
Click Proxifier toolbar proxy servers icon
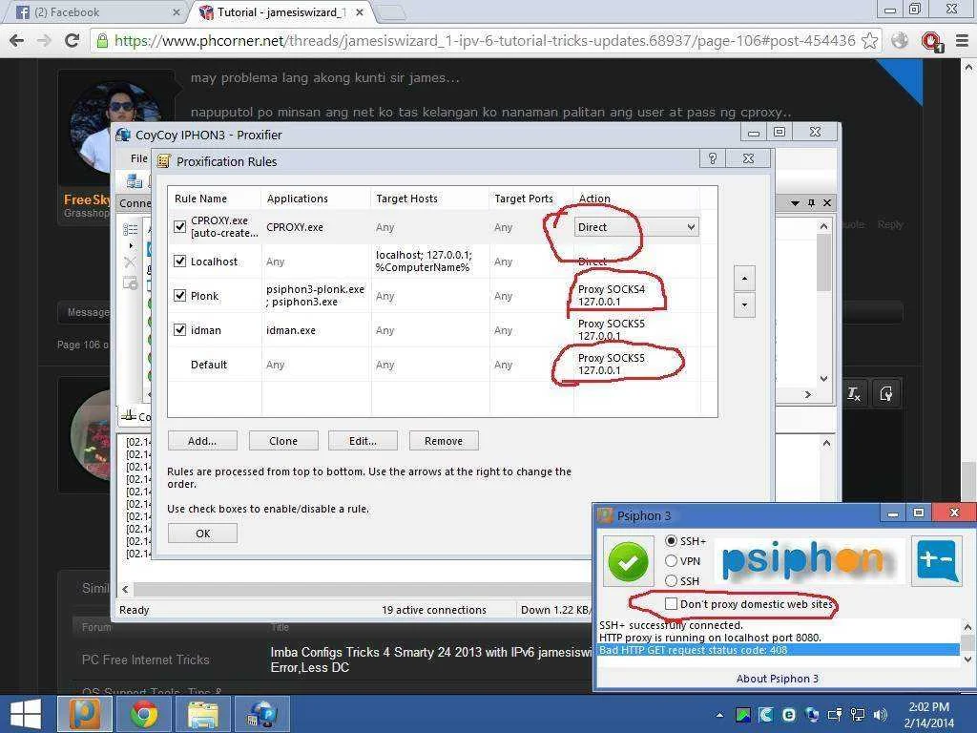click(x=134, y=180)
